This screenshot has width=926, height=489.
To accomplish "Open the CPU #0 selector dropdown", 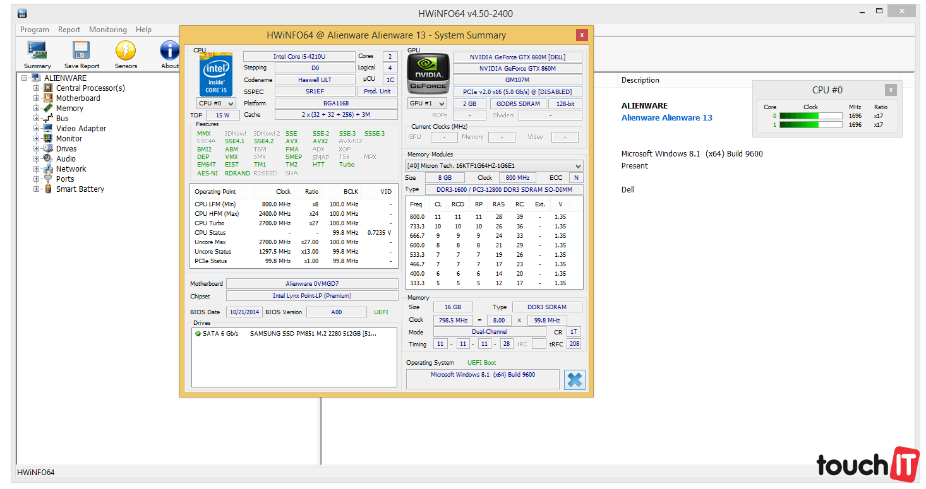I will [216, 103].
